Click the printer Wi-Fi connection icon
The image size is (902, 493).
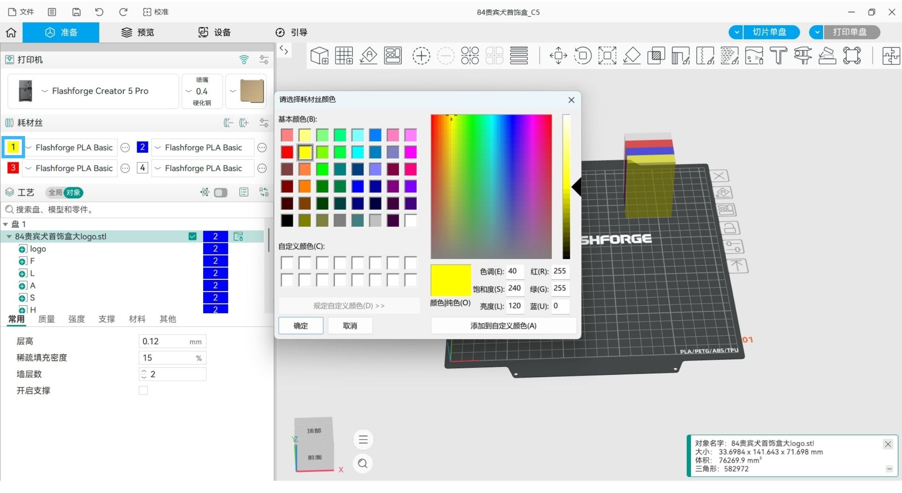244,60
